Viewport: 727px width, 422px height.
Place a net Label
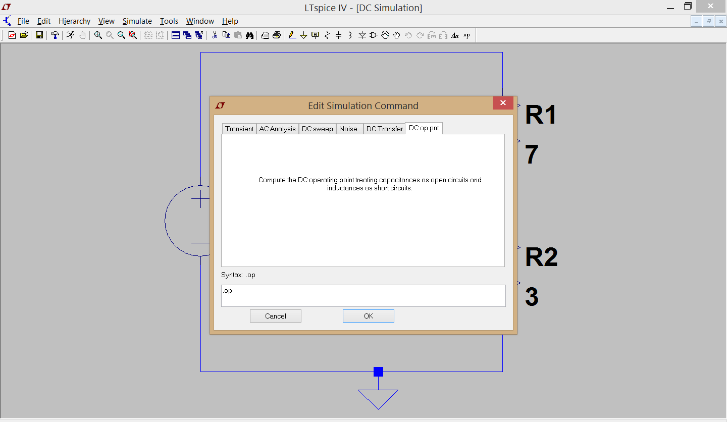315,35
